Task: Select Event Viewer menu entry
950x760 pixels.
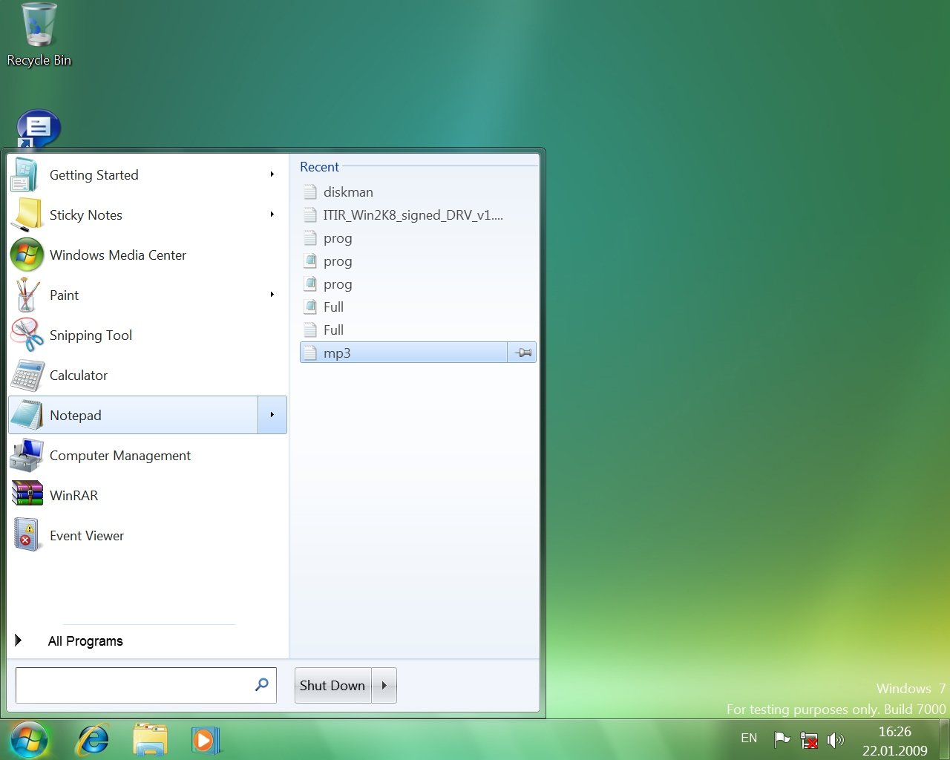Action: [x=147, y=536]
